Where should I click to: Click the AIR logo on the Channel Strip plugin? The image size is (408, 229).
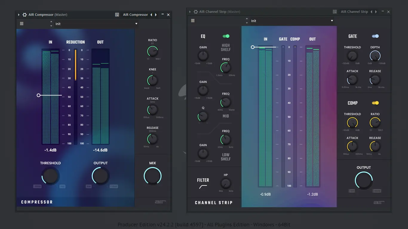(379, 202)
